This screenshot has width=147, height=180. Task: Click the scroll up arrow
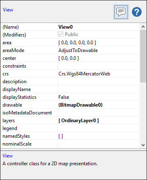pyautogui.click(x=143, y=27)
